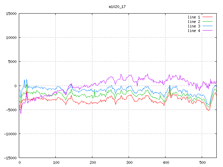223x167 pixels.
Task: Select the 'line 3' legend label
Action: click(x=194, y=26)
